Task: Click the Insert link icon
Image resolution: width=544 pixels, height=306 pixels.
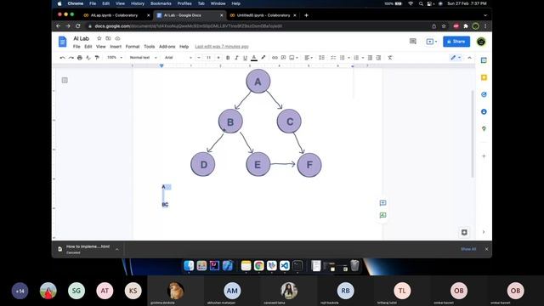Action: (275, 58)
